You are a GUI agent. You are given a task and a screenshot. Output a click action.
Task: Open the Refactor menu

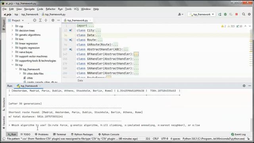[x=50, y=9]
